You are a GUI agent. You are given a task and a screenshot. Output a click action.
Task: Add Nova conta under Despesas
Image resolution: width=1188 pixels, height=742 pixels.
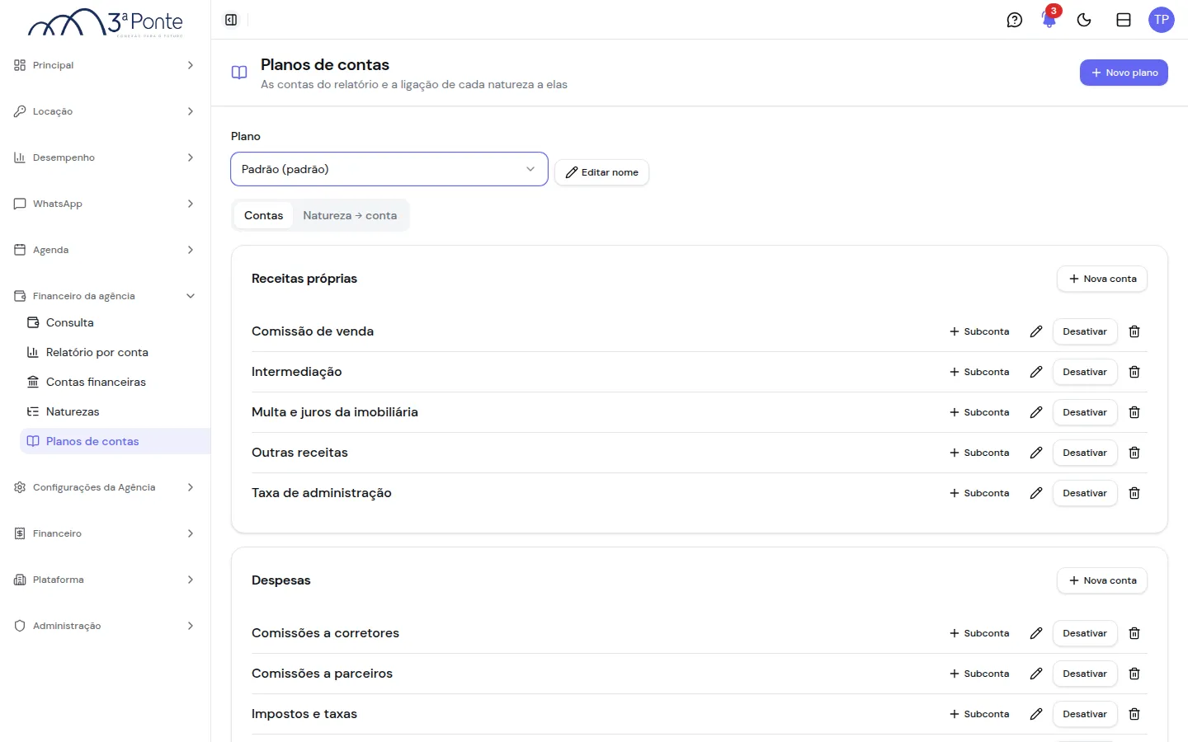(1102, 580)
